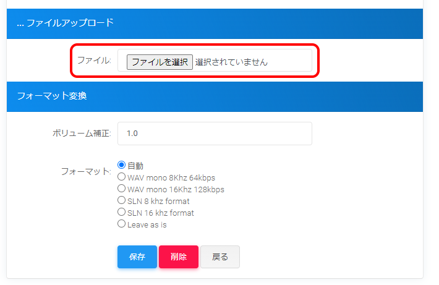The height and width of the screenshot is (285, 439).
Task: Choose the Leave as is radio button
Action: (x=122, y=224)
